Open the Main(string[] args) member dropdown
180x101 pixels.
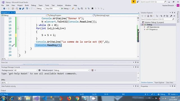pyautogui.click(x=116, y=15)
